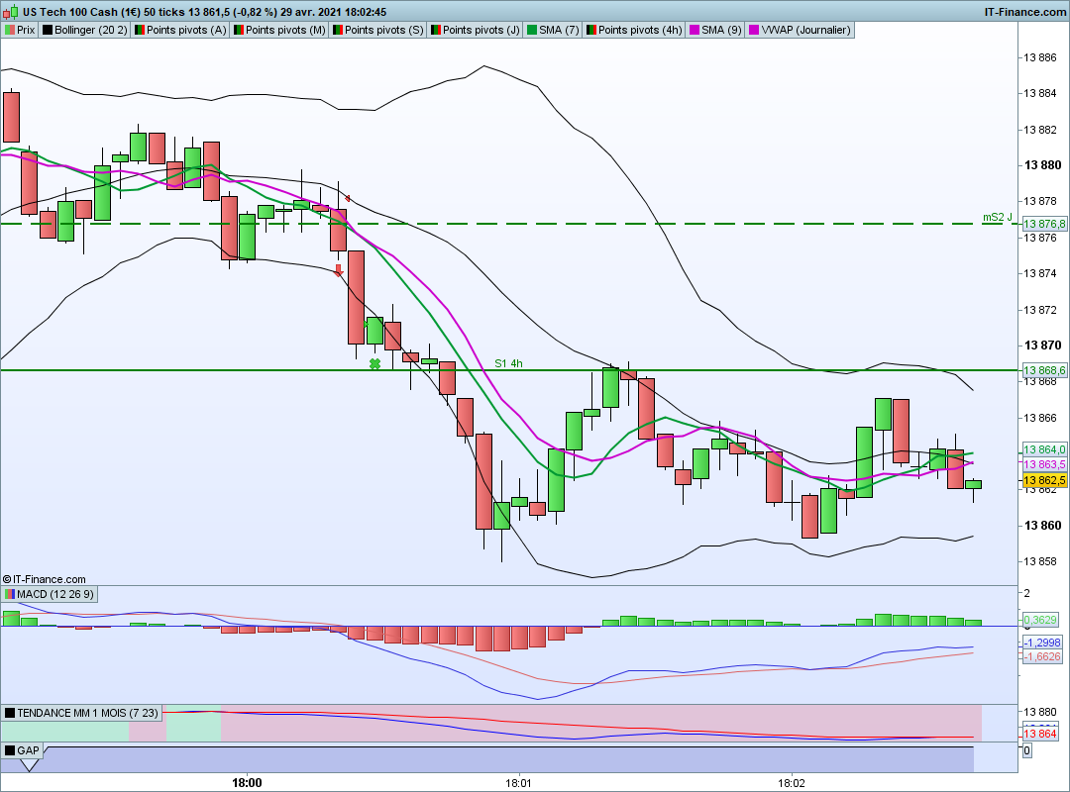Image resolution: width=1070 pixels, height=792 pixels.
Task: Click the yellow 13 862,5 current price tag
Action: (1044, 480)
